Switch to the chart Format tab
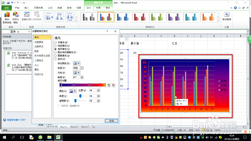 (108, 8)
